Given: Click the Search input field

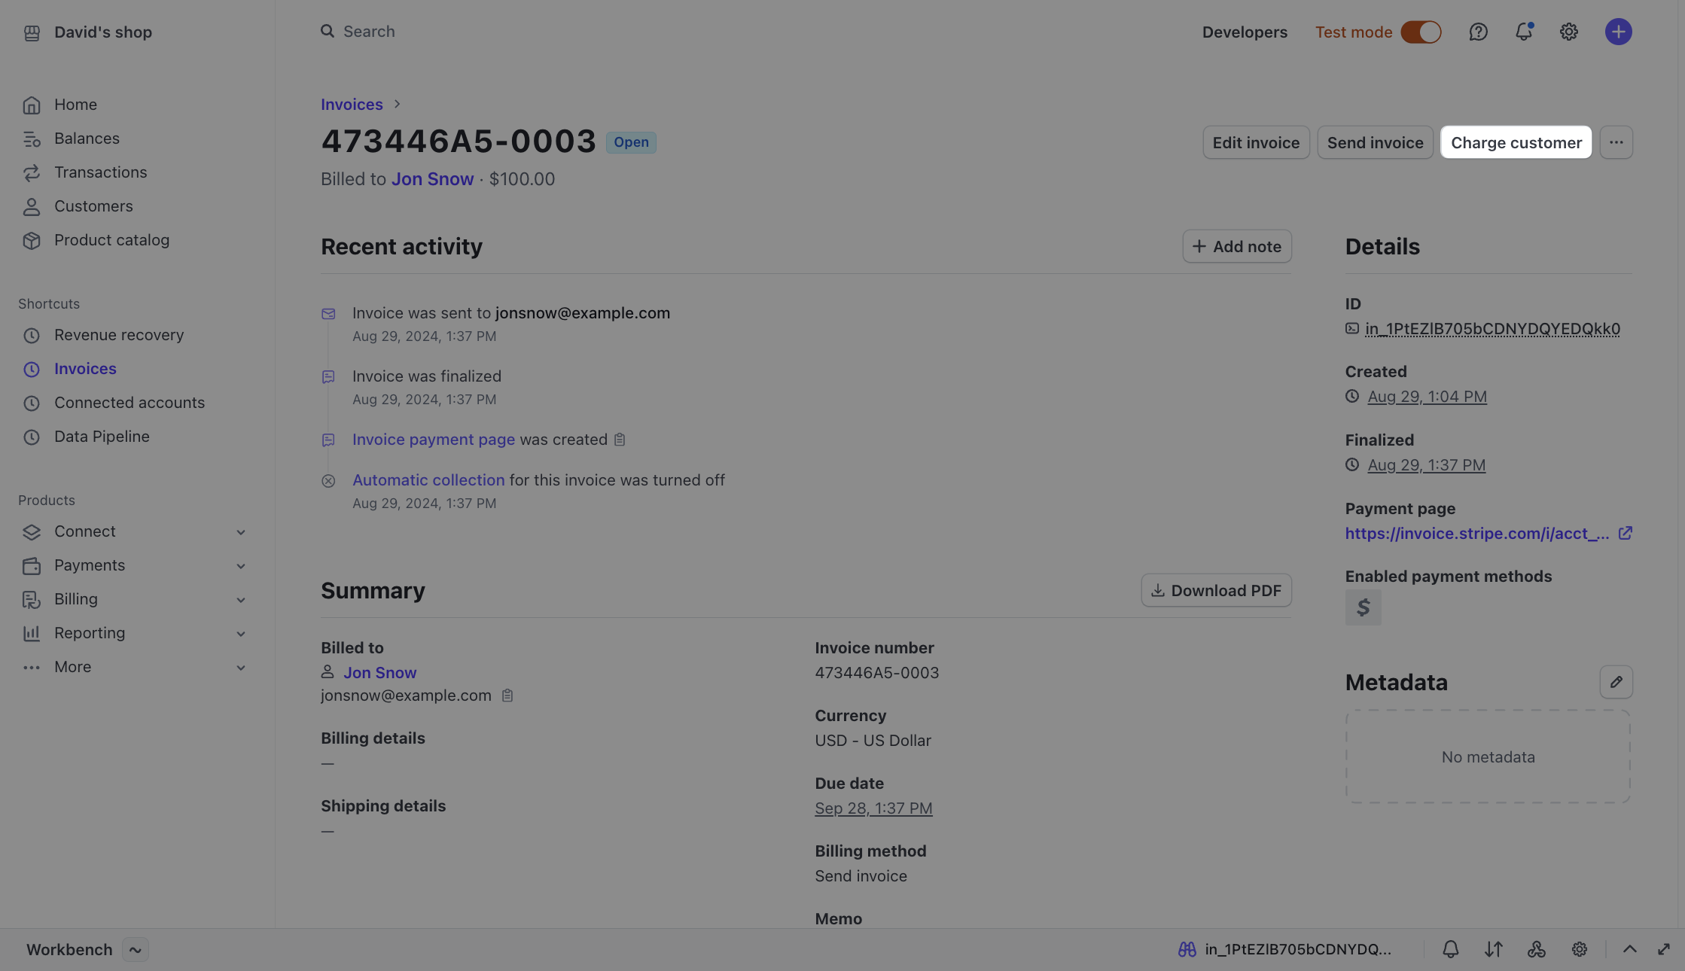Looking at the screenshot, I should (369, 32).
